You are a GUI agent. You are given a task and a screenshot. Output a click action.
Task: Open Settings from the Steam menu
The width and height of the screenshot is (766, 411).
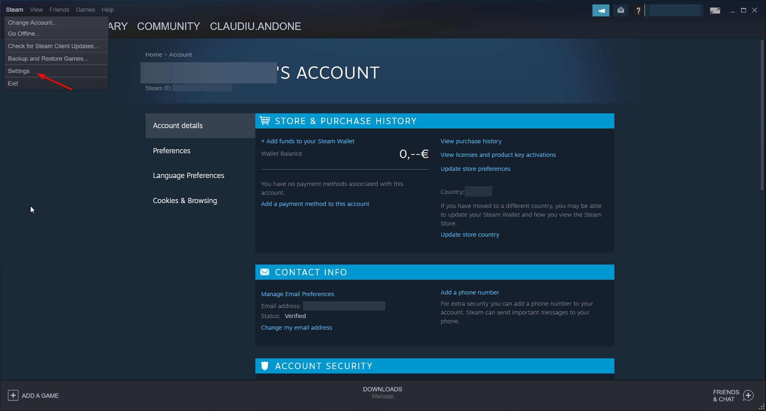click(x=56, y=71)
